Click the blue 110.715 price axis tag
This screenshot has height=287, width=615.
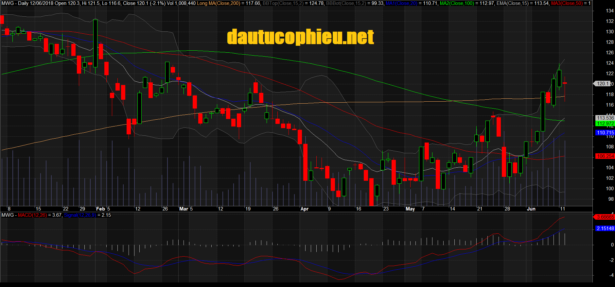tap(605, 133)
